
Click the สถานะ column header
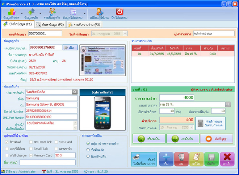[x=226, y=48]
